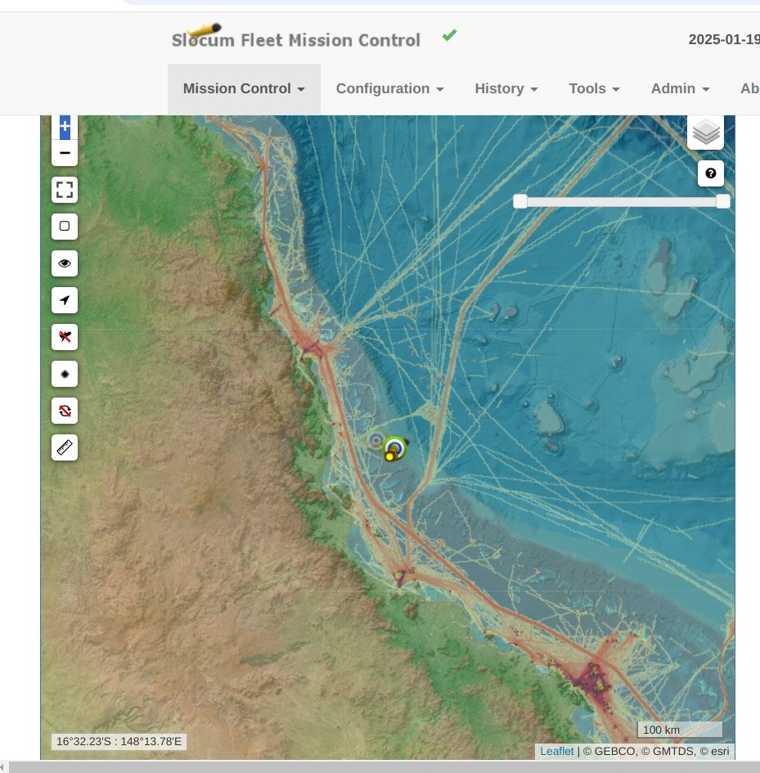Open the Mission Control dropdown menu
The width and height of the screenshot is (760, 773).
(x=244, y=88)
